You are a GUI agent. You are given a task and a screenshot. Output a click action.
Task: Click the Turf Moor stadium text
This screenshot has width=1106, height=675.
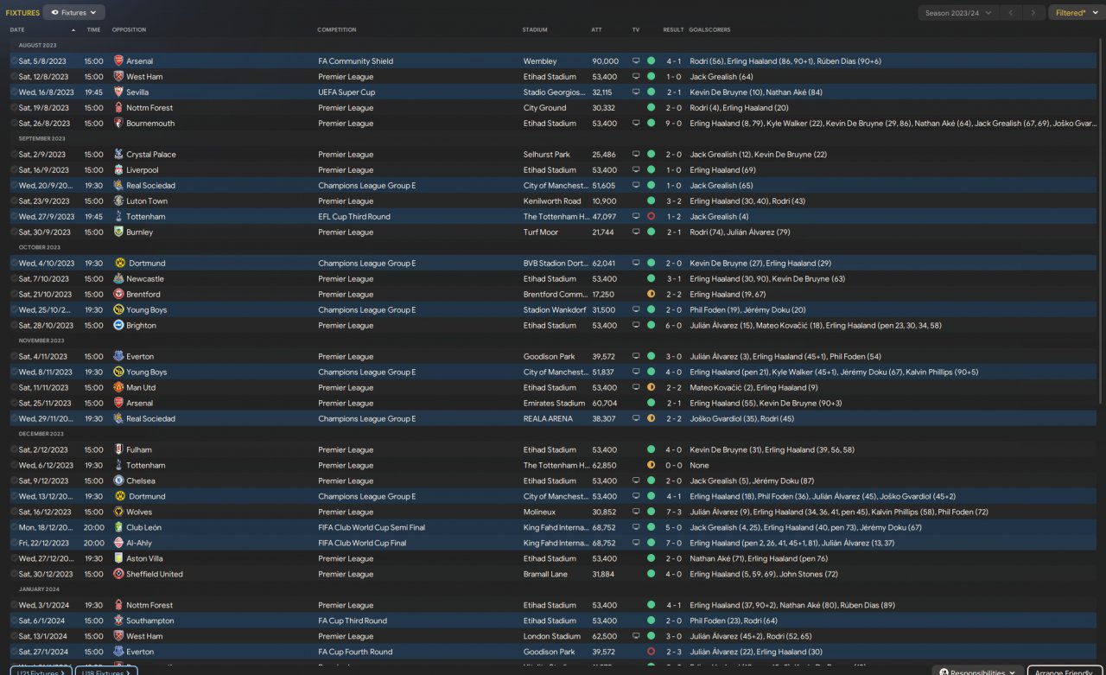pyautogui.click(x=543, y=232)
